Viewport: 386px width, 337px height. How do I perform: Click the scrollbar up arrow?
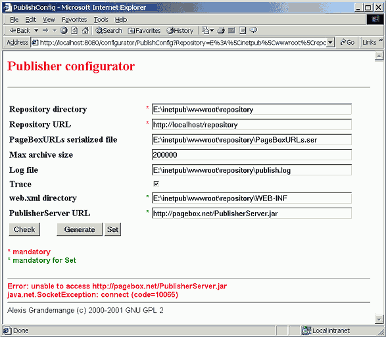pyautogui.click(x=379, y=56)
